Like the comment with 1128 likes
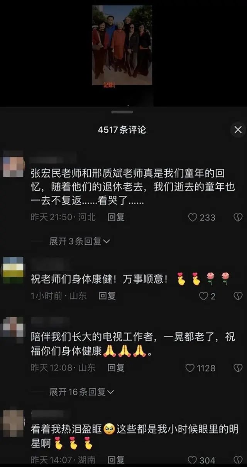Viewport: 247px width, 467px height. click(200, 368)
